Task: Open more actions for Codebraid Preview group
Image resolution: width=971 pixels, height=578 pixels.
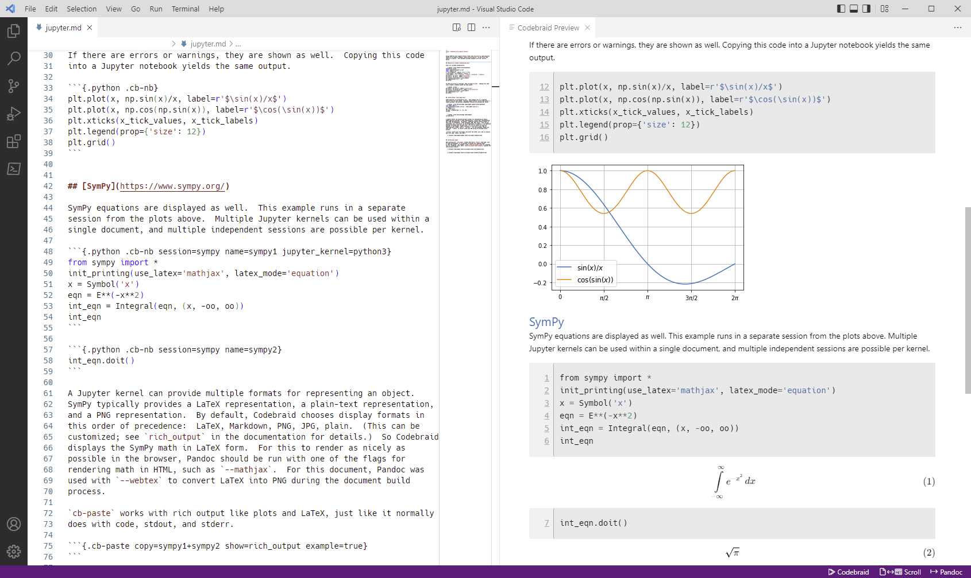Action: point(958,28)
